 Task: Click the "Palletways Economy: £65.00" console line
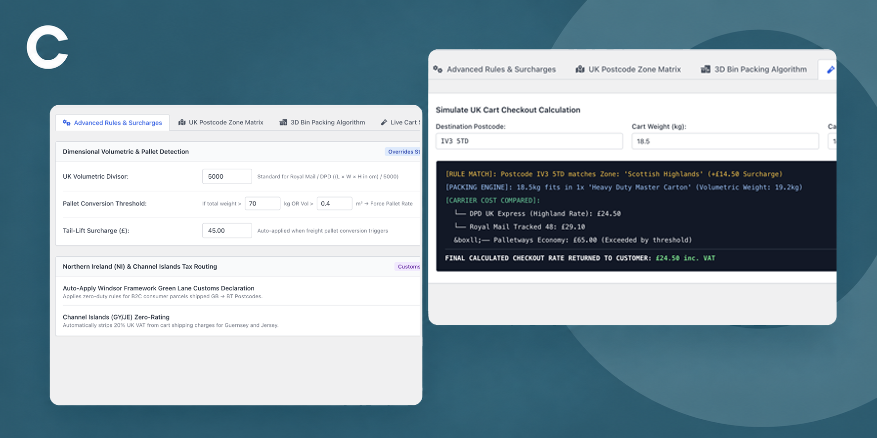pyautogui.click(x=572, y=240)
